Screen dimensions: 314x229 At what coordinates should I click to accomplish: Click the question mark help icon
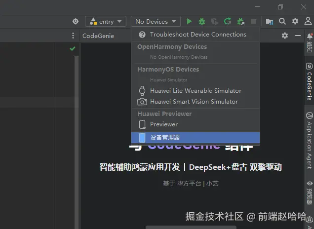tap(142, 35)
